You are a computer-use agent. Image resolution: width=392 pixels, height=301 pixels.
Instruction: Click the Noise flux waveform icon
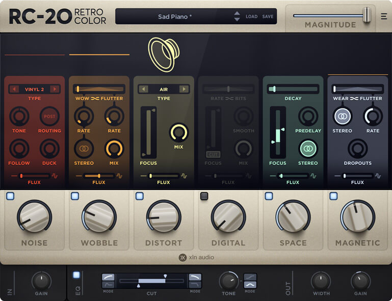(x=55, y=176)
